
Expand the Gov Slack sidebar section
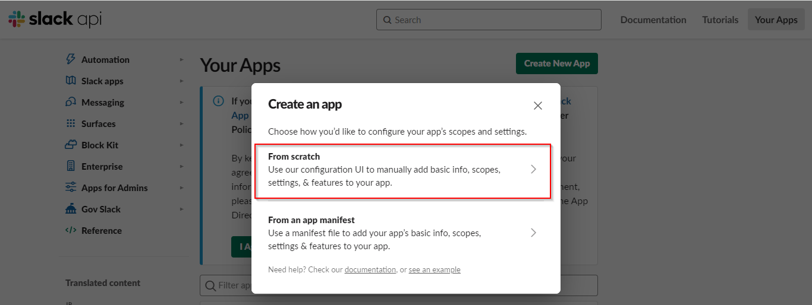tap(182, 209)
